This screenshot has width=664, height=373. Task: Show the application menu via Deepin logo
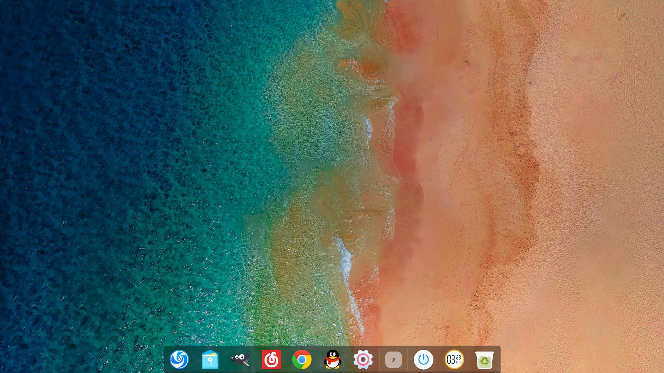tap(179, 359)
